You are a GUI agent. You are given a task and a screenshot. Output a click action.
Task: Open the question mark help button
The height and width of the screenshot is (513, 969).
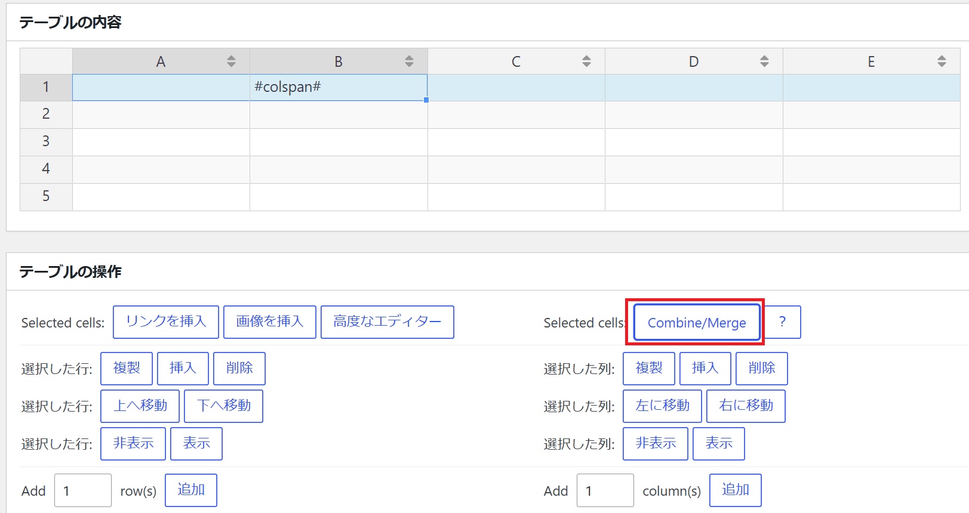click(782, 322)
